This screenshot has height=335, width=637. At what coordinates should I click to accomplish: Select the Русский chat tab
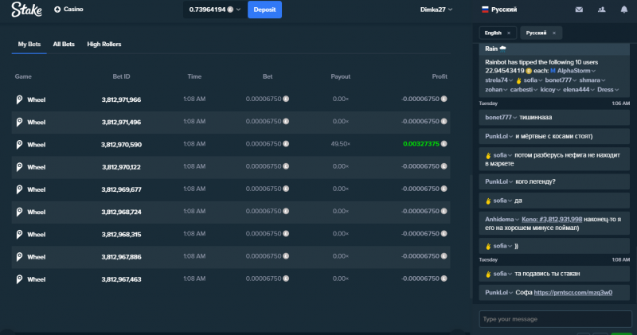click(x=536, y=33)
